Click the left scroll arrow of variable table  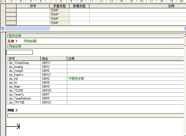[x=3, y=28]
